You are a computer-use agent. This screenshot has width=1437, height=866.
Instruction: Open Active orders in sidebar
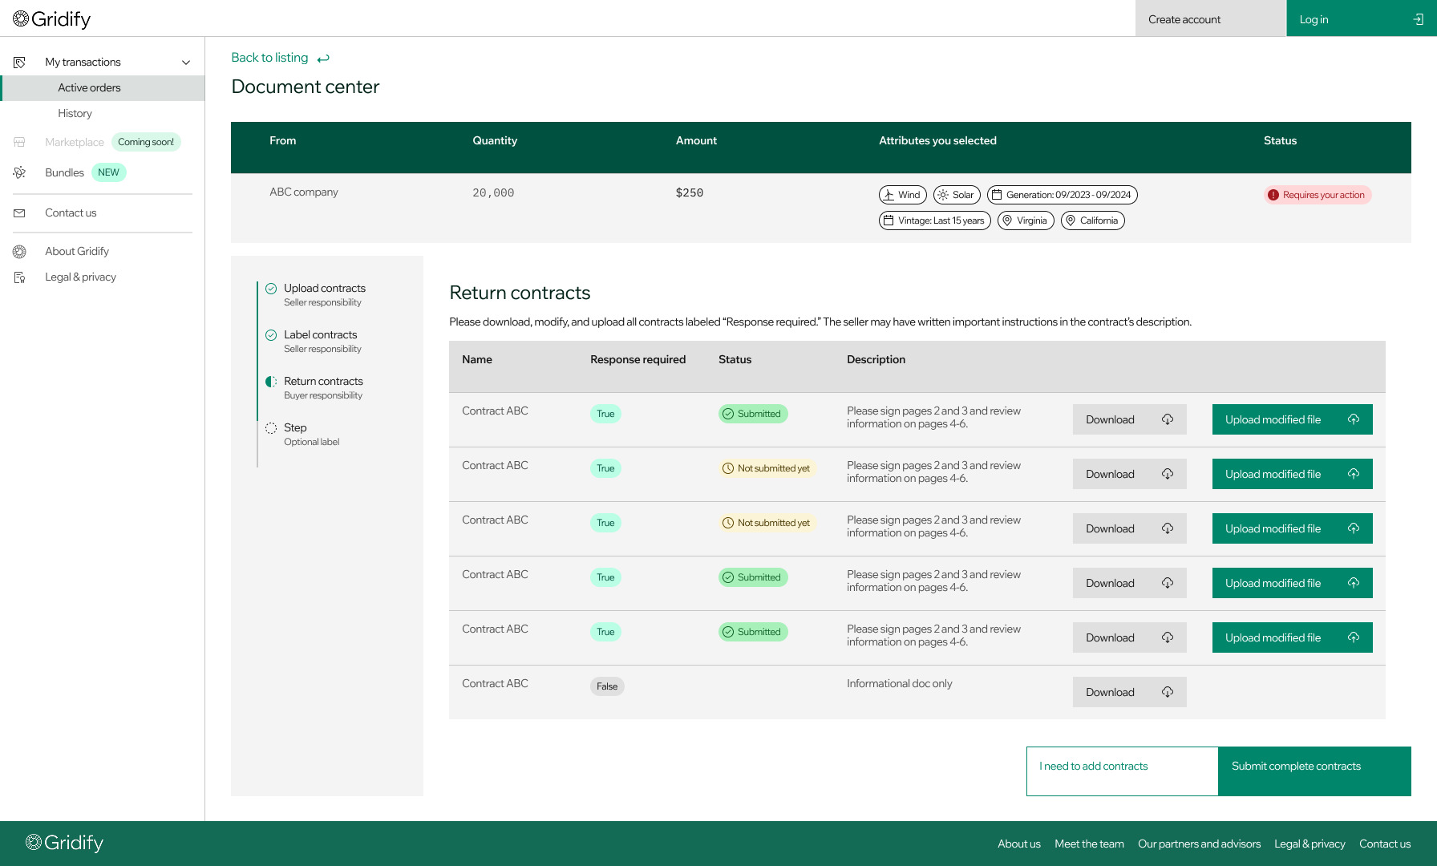point(103,88)
